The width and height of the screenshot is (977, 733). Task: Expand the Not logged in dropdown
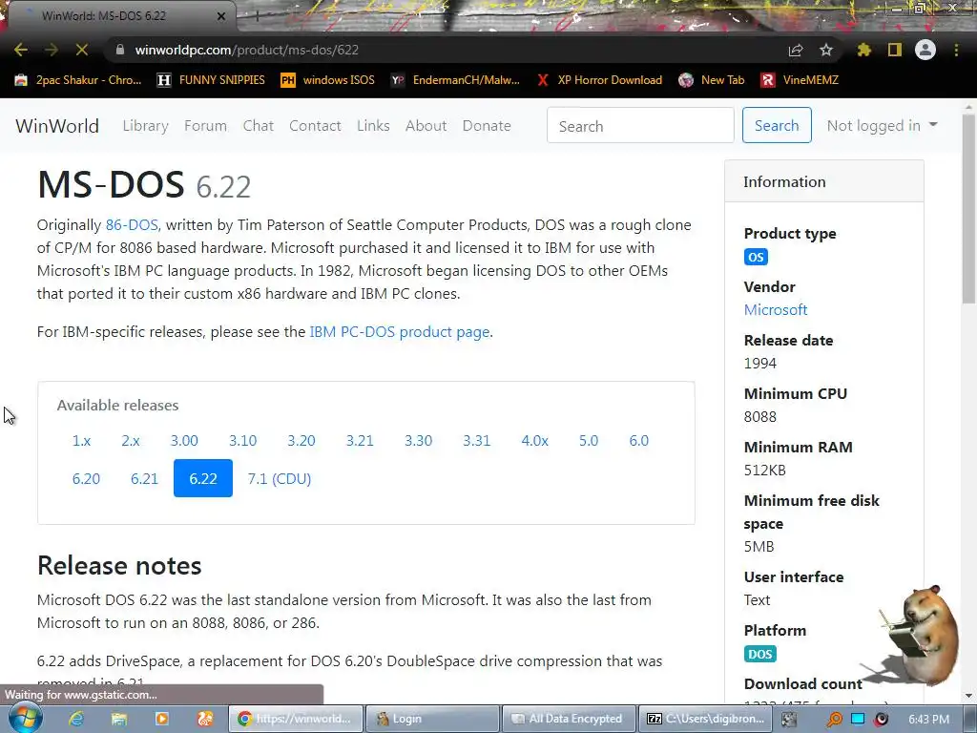[x=882, y=125]
